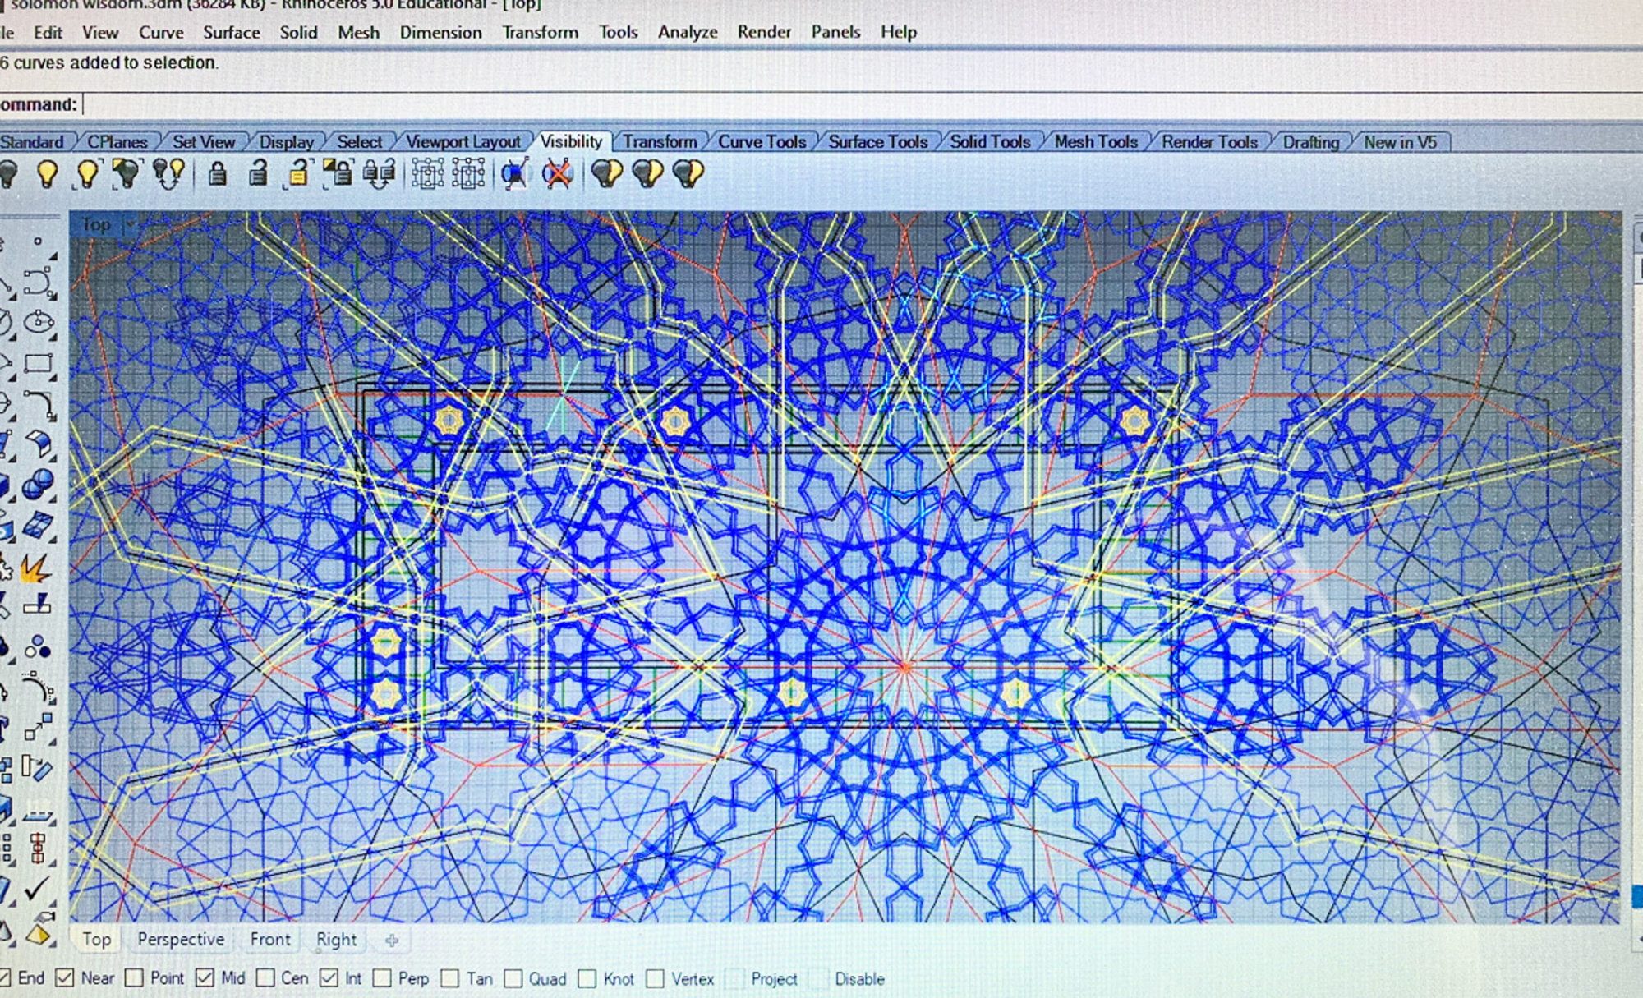1643x998 pixels.
Task: Switch to the Mesh Tools toolbar tab
Action: click(1096, 142)
